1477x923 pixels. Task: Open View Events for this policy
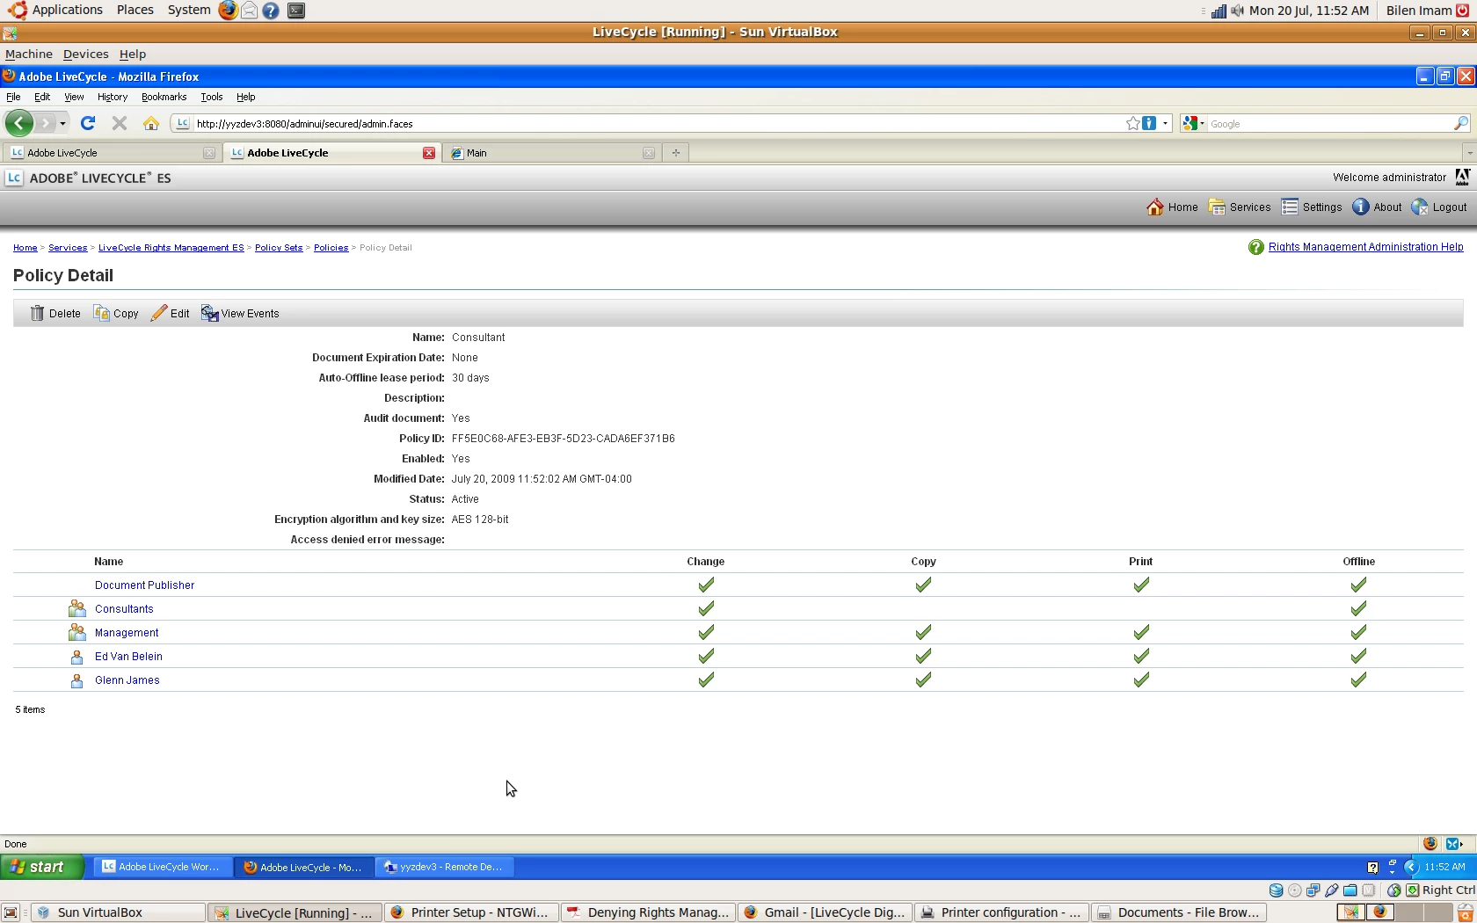(x=240, y=314)
